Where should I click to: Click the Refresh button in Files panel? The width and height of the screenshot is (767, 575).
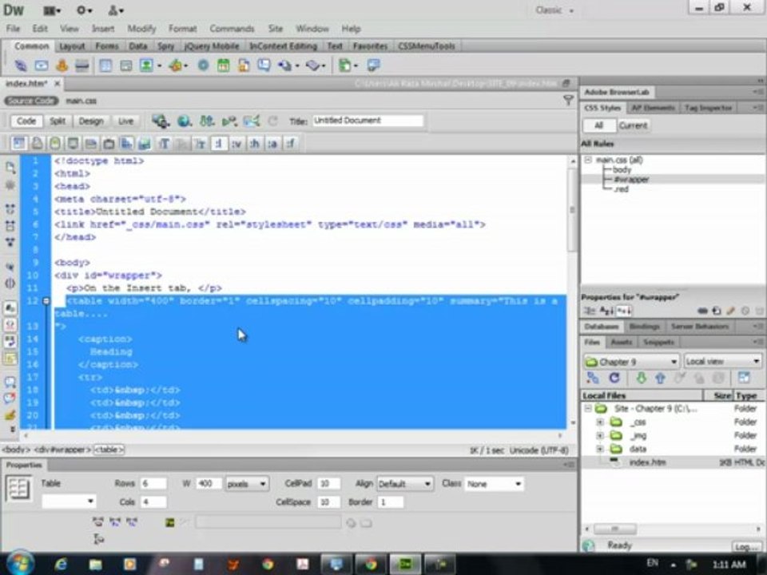coord(614,378)
